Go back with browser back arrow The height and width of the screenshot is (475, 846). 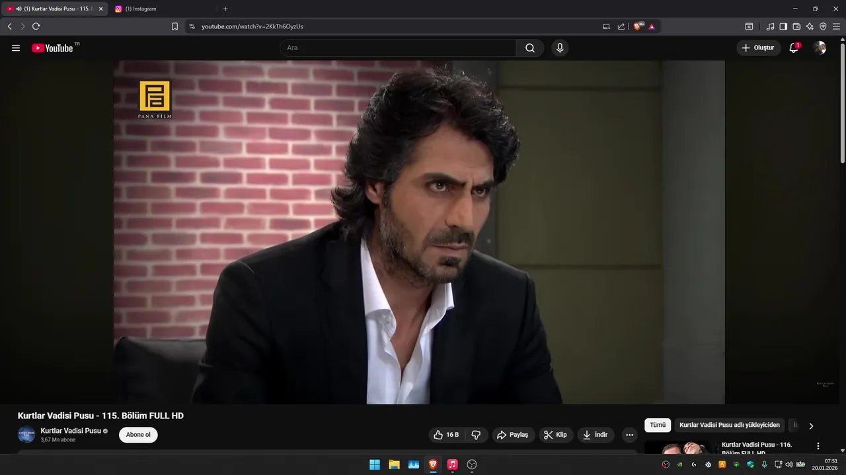pyautogui.click(x=9, y=26)
